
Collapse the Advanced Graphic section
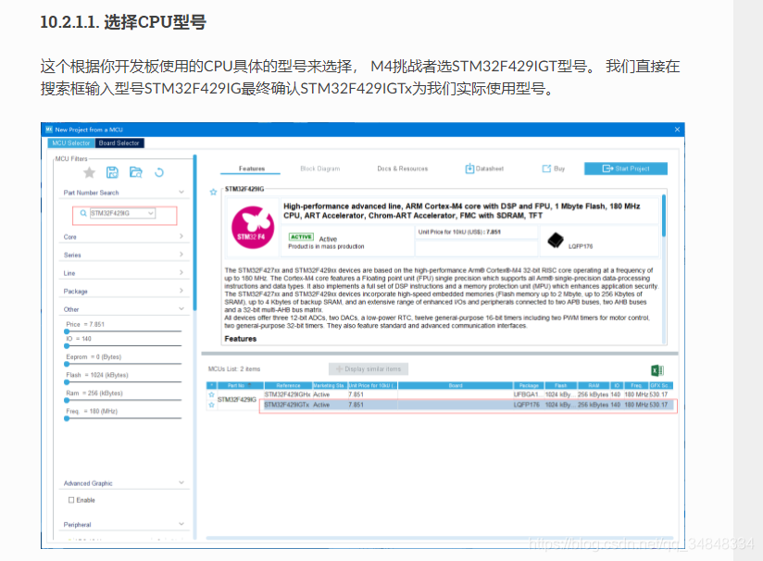coord(181,482)
